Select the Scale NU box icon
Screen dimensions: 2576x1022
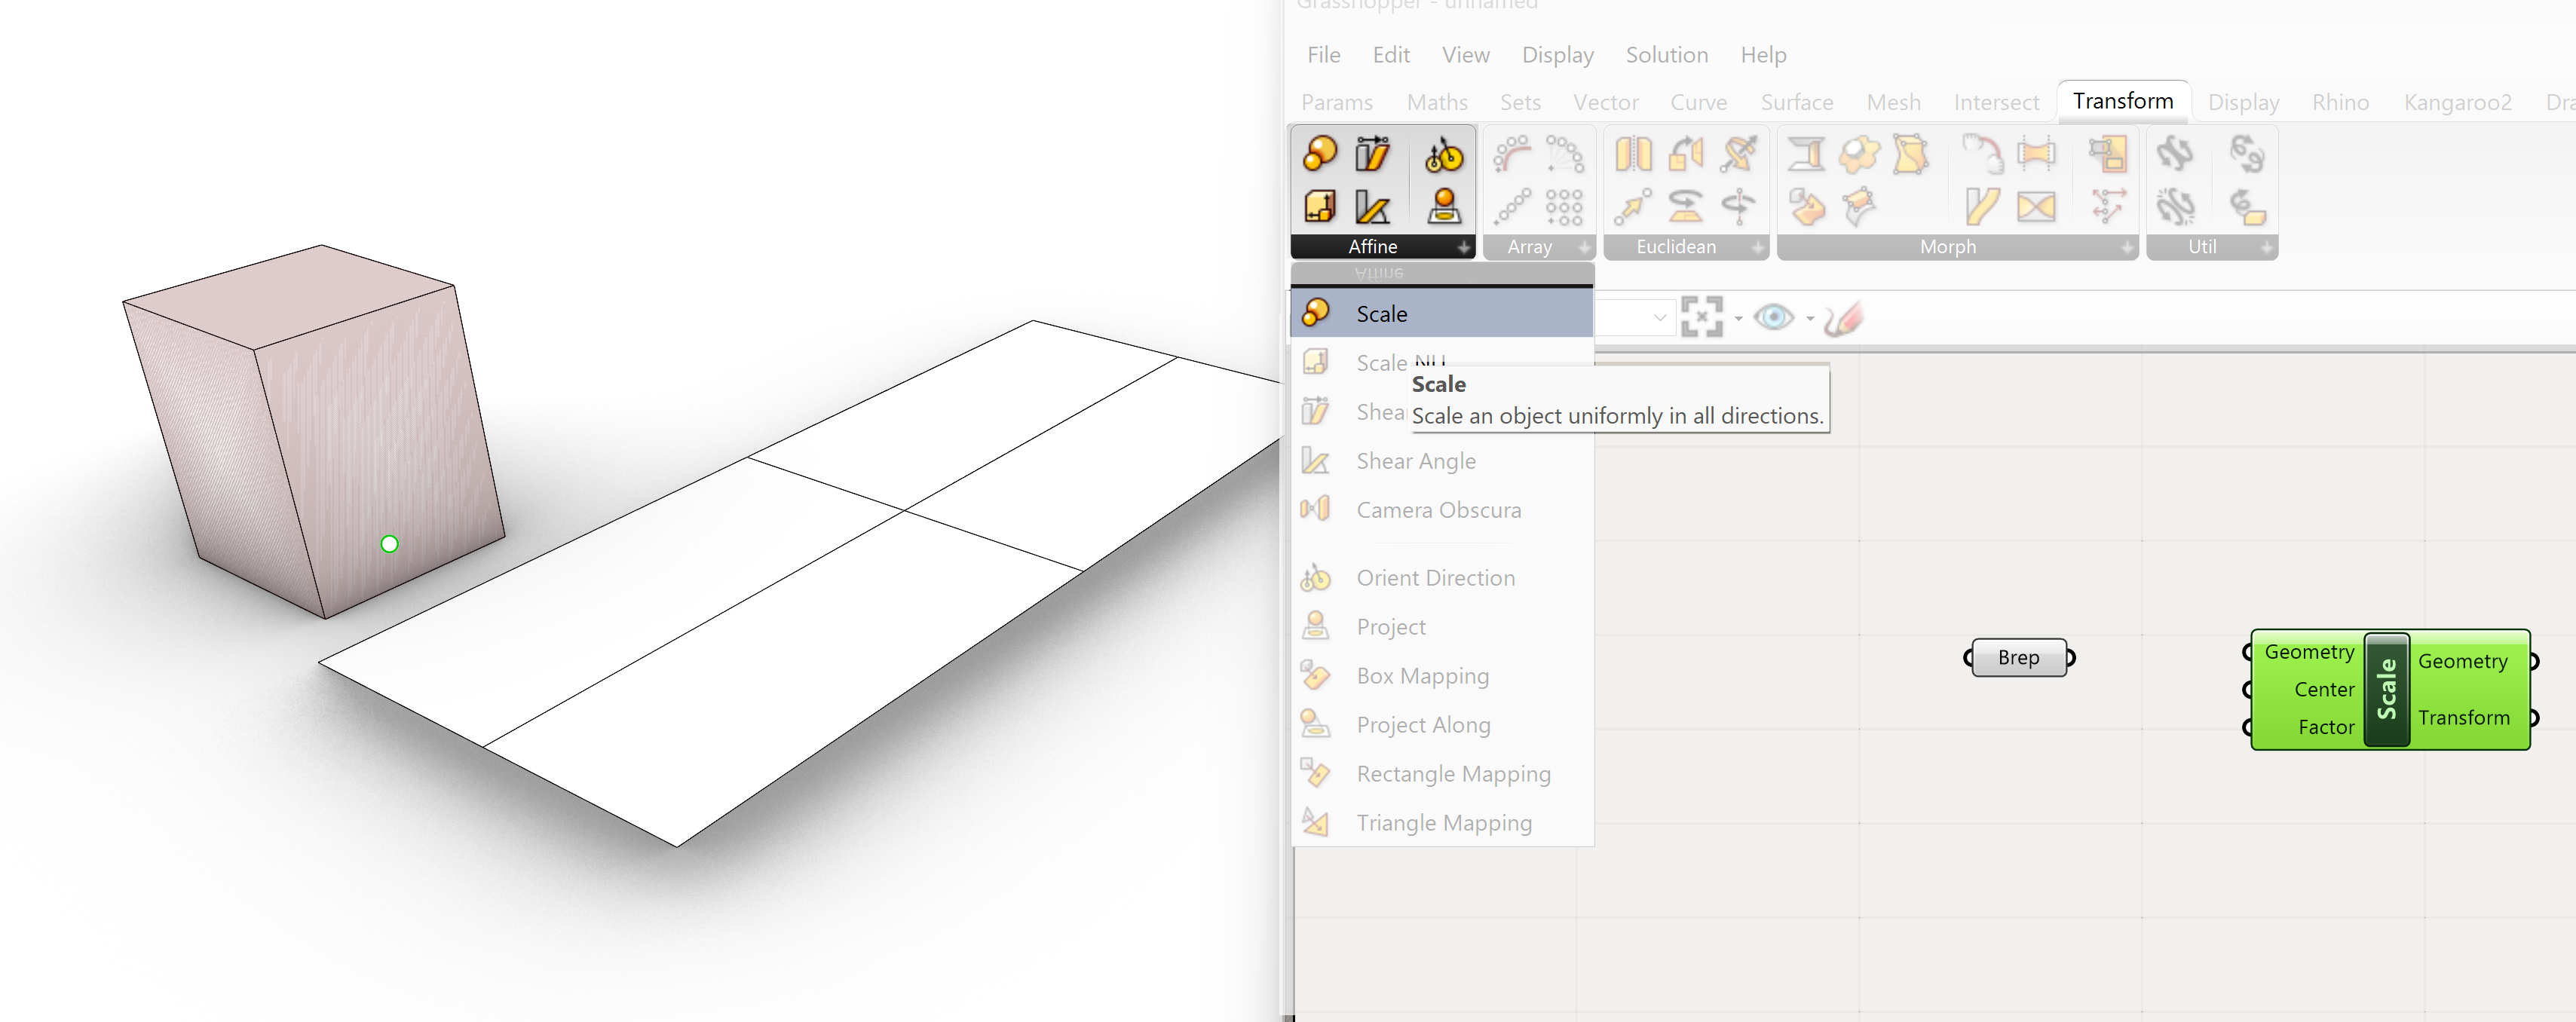1320,207
